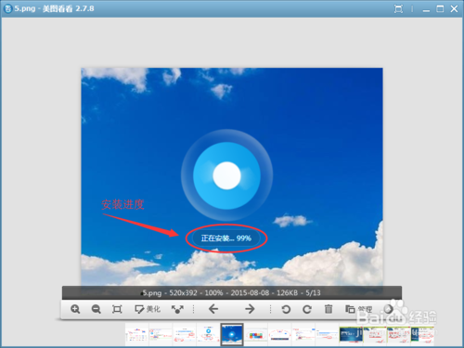464x348 pixels.
Task: Click the title text '5.png - 美图看看 2.7.8'
Action: (54, 8)
